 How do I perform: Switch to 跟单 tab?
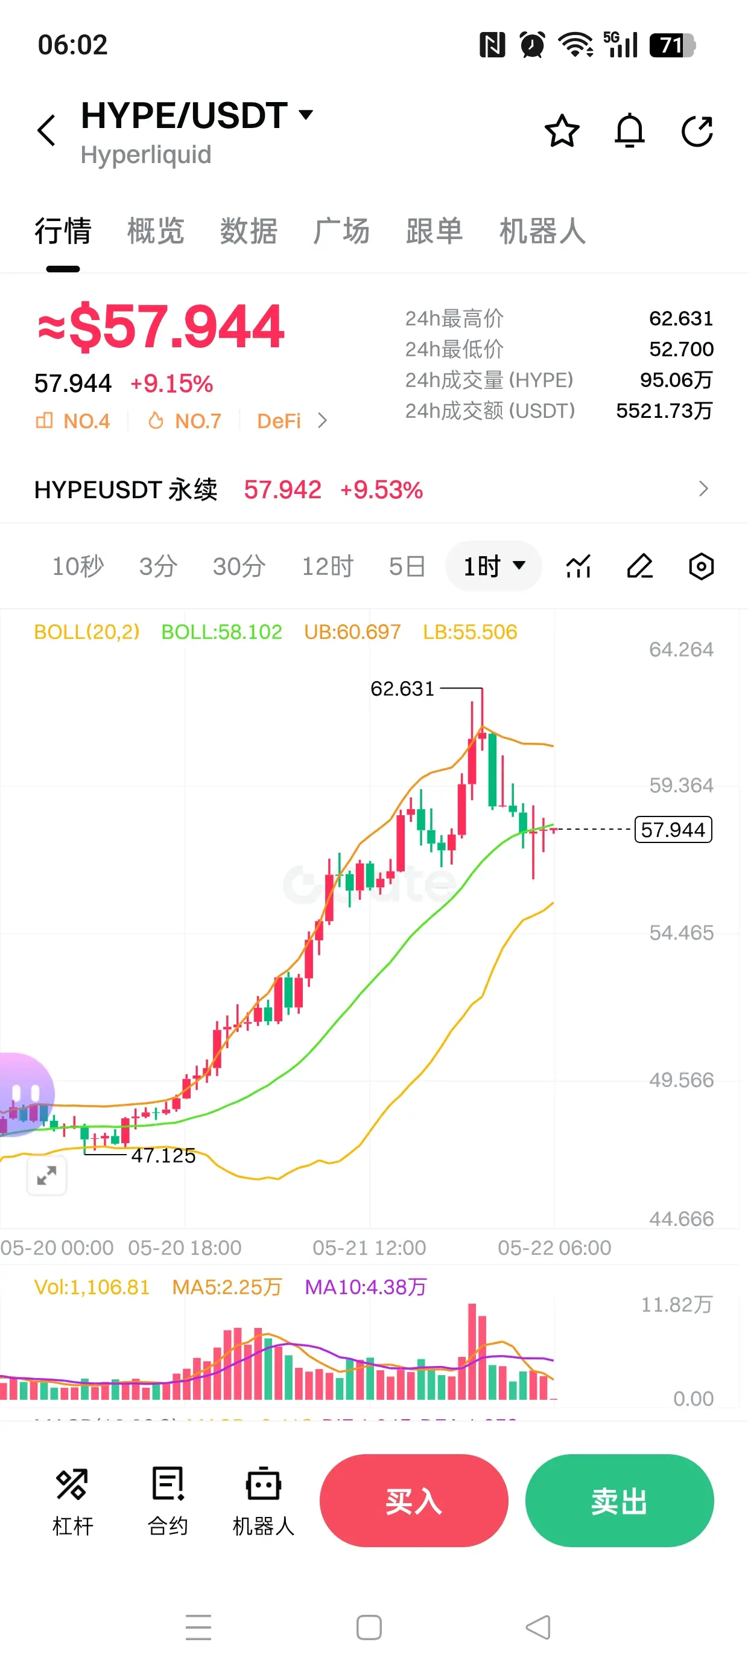pos(434,231)
